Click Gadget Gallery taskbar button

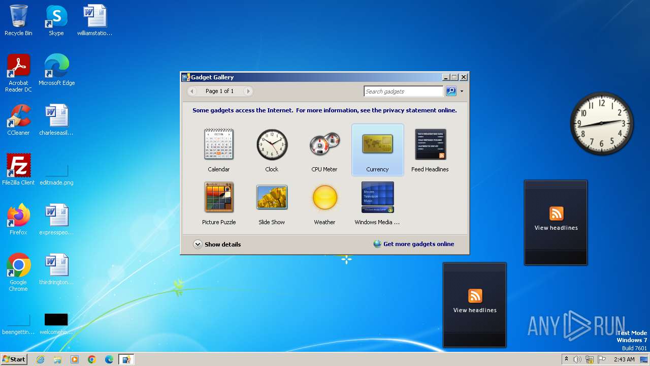click(x=126, y=359)
